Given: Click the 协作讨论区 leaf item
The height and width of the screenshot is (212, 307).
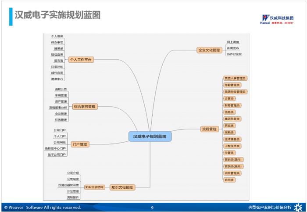Looking at the screenshot, I should point(235,54).
